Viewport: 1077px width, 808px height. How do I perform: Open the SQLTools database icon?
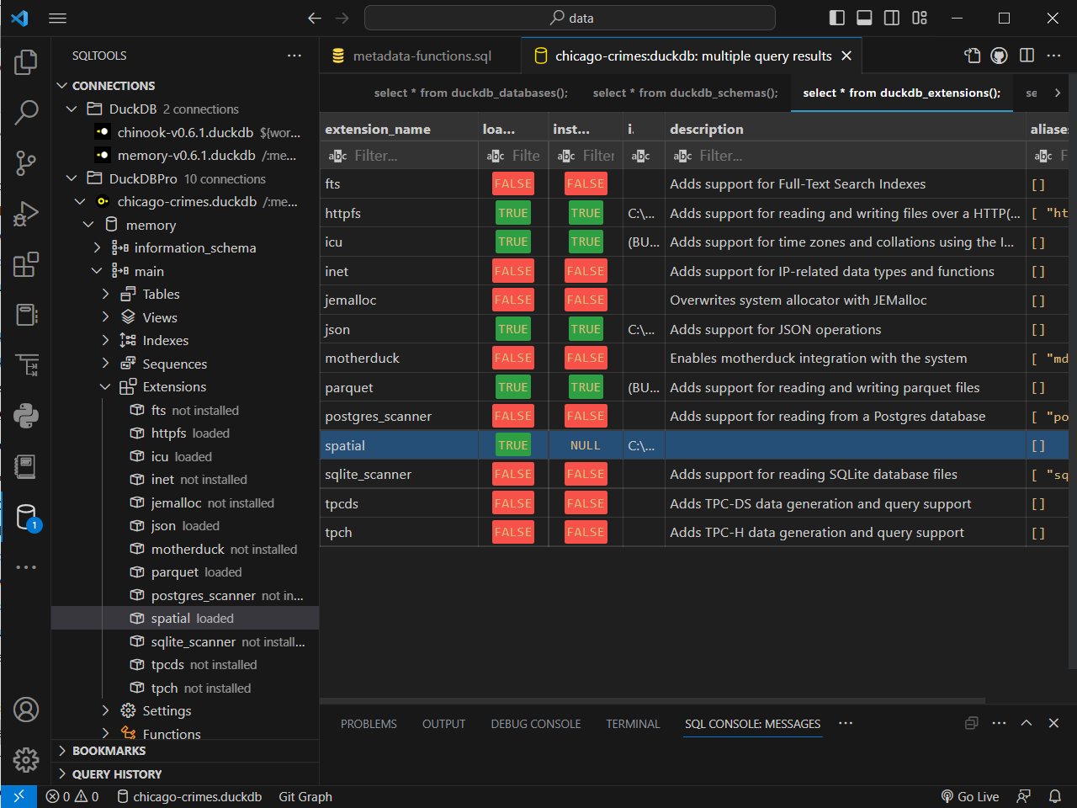[26, 517]
